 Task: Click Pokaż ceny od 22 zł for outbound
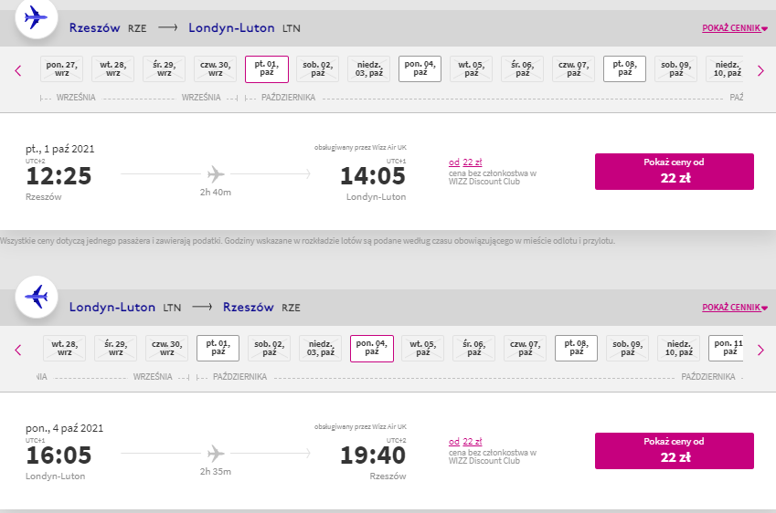[x=674, y=172]
